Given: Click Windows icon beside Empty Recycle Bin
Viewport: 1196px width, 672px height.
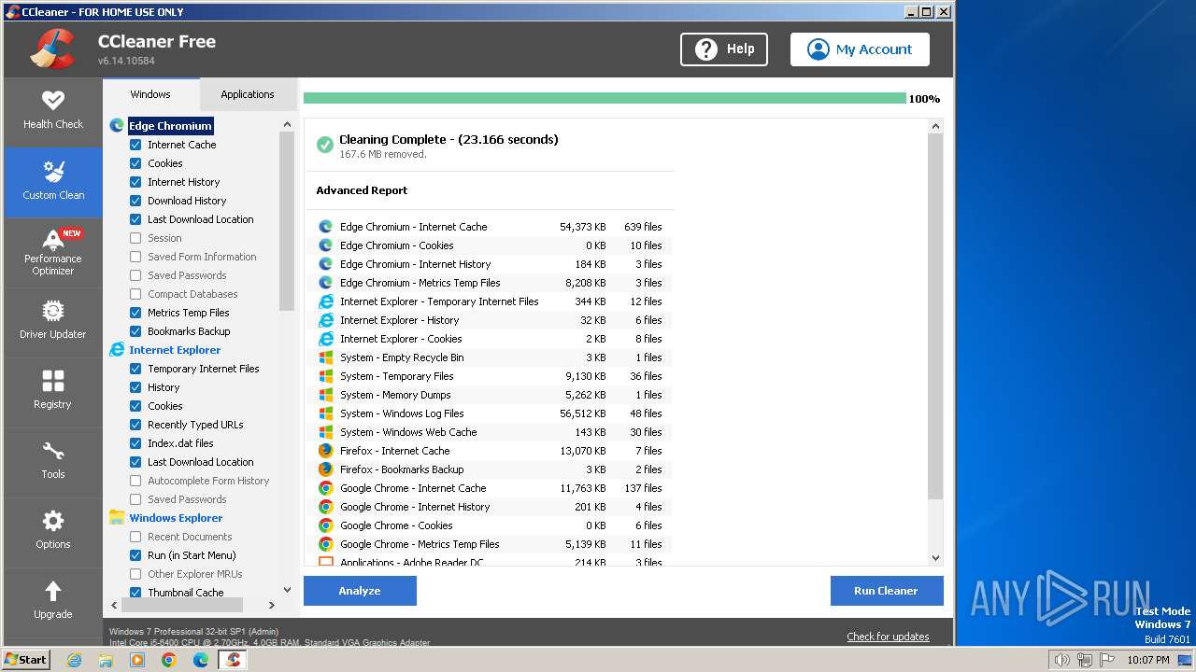Looking at the screenshot, I should pyautogui.click(x=326, y=357).
